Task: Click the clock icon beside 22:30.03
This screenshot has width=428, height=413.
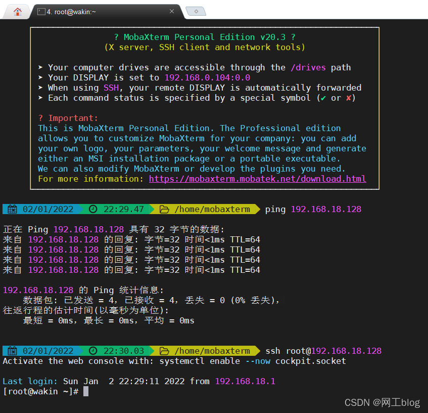Action: point(93,351)
